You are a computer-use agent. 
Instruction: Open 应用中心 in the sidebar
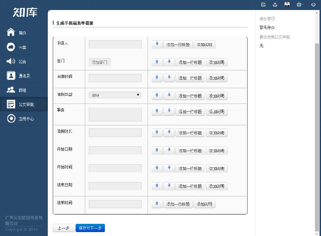[26, 119]
